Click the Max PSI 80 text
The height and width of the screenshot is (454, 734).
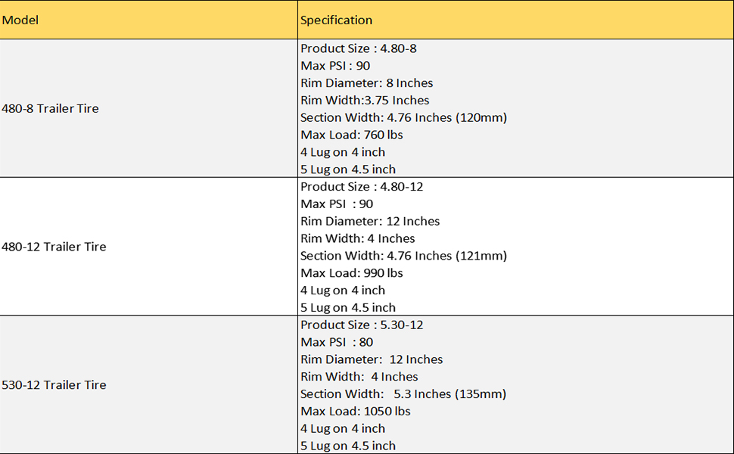(x=337, y=343)
